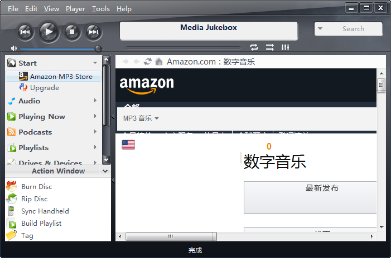Click the tree panel scroll-down arrow
Image resolution: width=391 pixels, height=258 pixels.
tap(106, 160)
